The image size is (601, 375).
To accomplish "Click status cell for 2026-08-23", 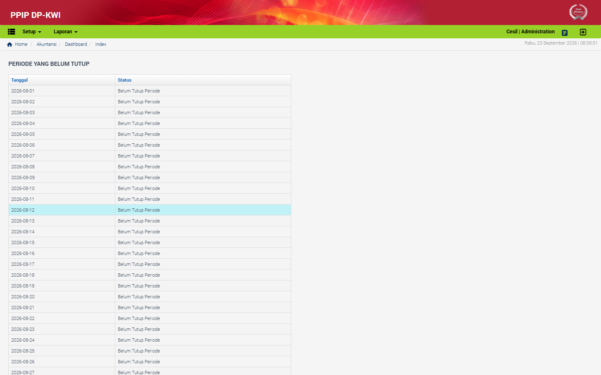I will (x=203, y=329).
